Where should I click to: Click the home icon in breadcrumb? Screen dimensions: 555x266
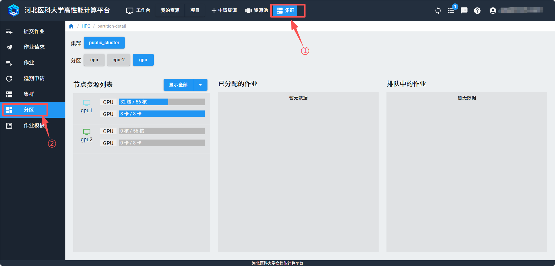(71, 26)
